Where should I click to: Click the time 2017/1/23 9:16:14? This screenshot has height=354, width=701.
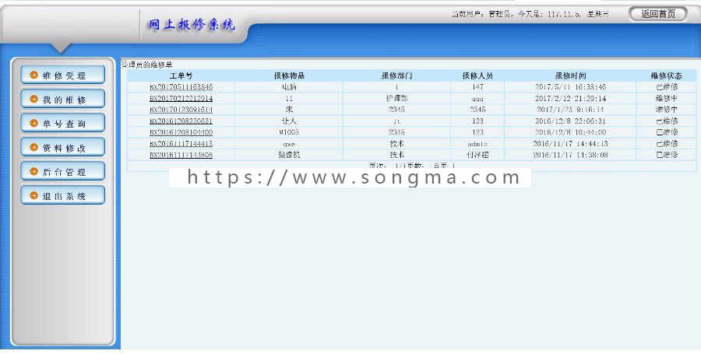(570, 110)
